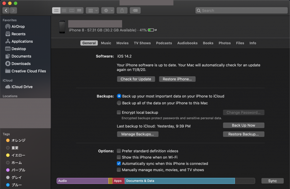Switch to column view
290x189 pixels.
coord(72,10)
